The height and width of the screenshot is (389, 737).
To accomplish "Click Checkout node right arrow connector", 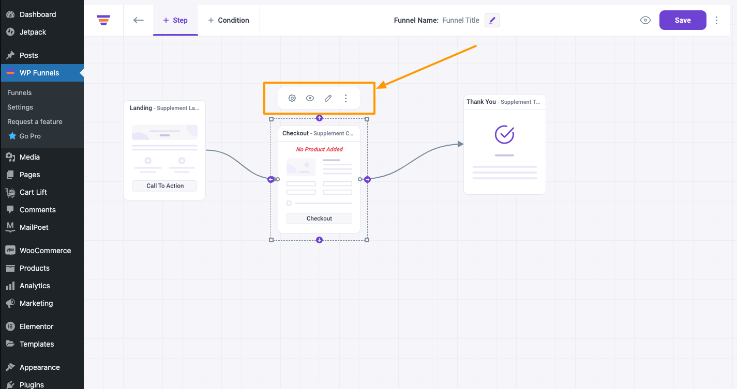I will point(367,179).
